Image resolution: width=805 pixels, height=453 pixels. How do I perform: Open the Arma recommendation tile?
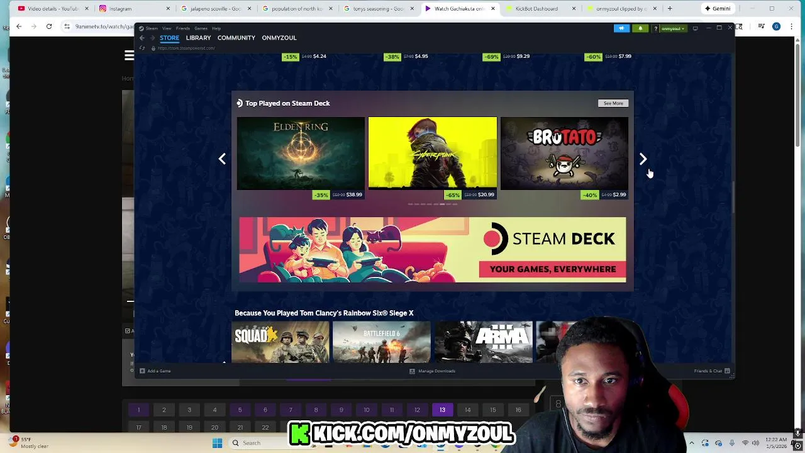pyautogui.click(x=484, y=342)
